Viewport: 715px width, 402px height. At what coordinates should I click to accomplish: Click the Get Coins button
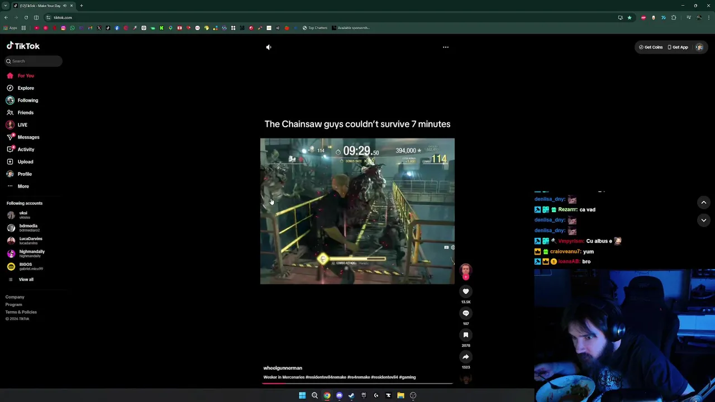(651, 47)
